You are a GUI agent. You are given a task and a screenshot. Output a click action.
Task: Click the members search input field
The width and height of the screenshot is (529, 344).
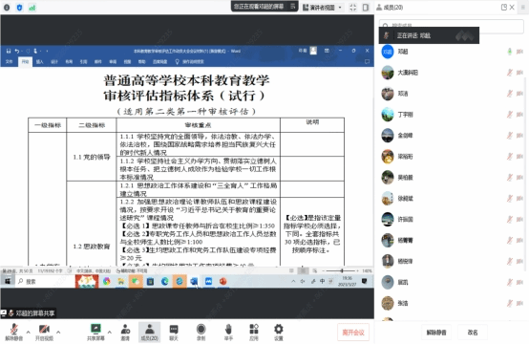point(452,26)
